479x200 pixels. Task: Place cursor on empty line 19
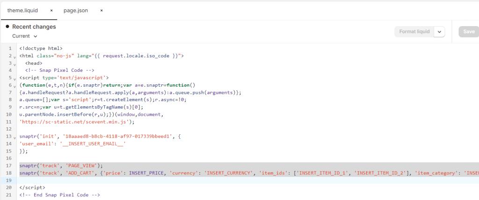249,180
